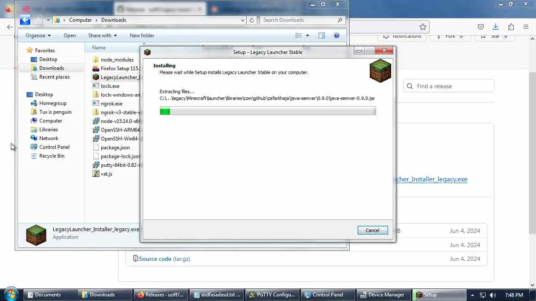Open Firefox downloads panel arrow icon
Viewport: 536px width, 301px height.
point(496,27)
